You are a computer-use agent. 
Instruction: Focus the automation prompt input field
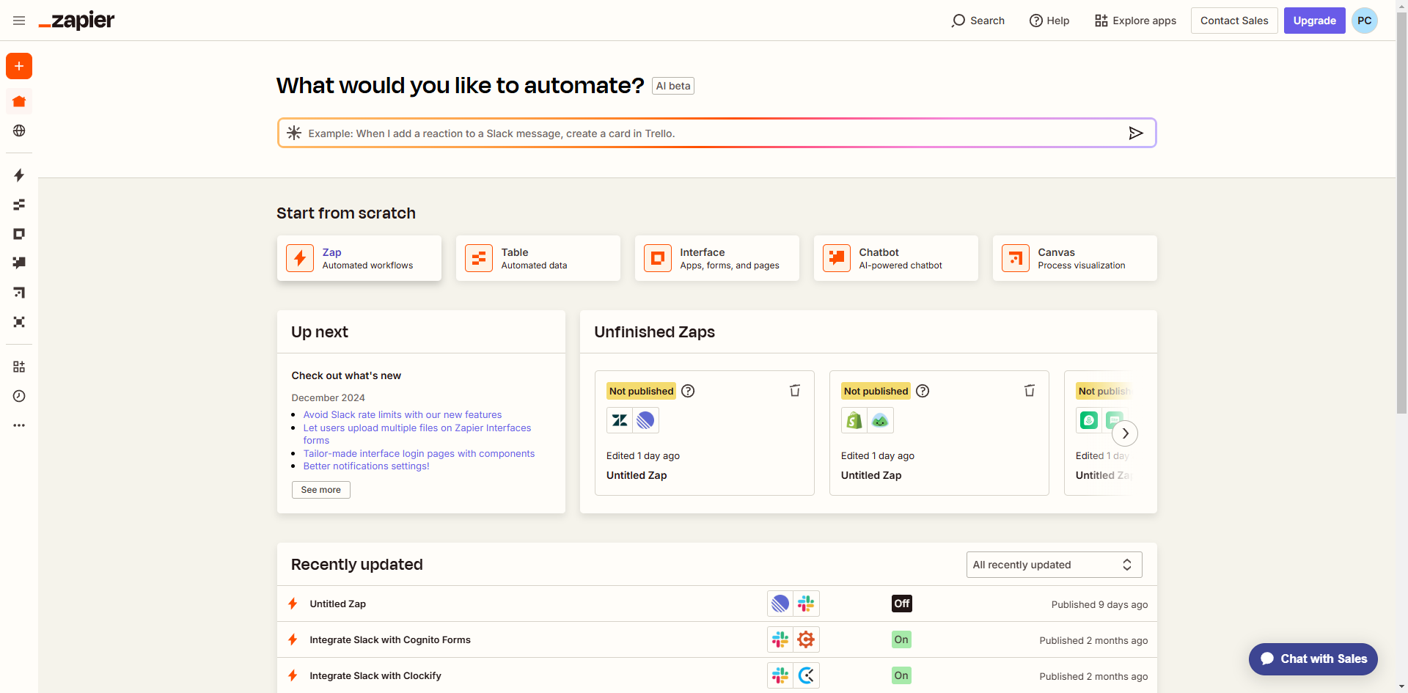coord(704,133)
